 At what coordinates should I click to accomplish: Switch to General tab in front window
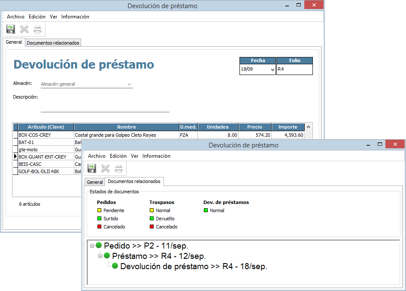tap(95, 182)
